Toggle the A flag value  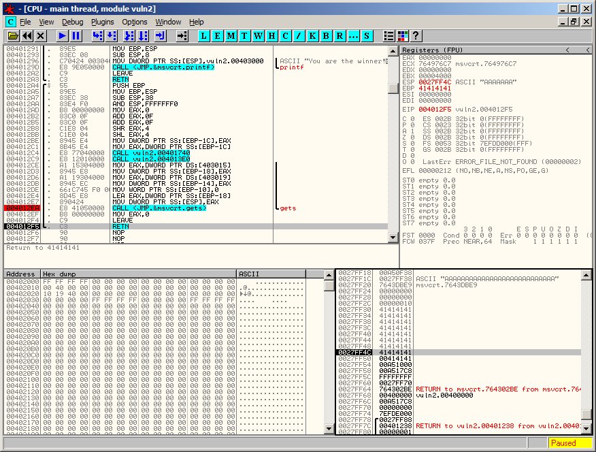pyautogui.click(x=412, y=131)
